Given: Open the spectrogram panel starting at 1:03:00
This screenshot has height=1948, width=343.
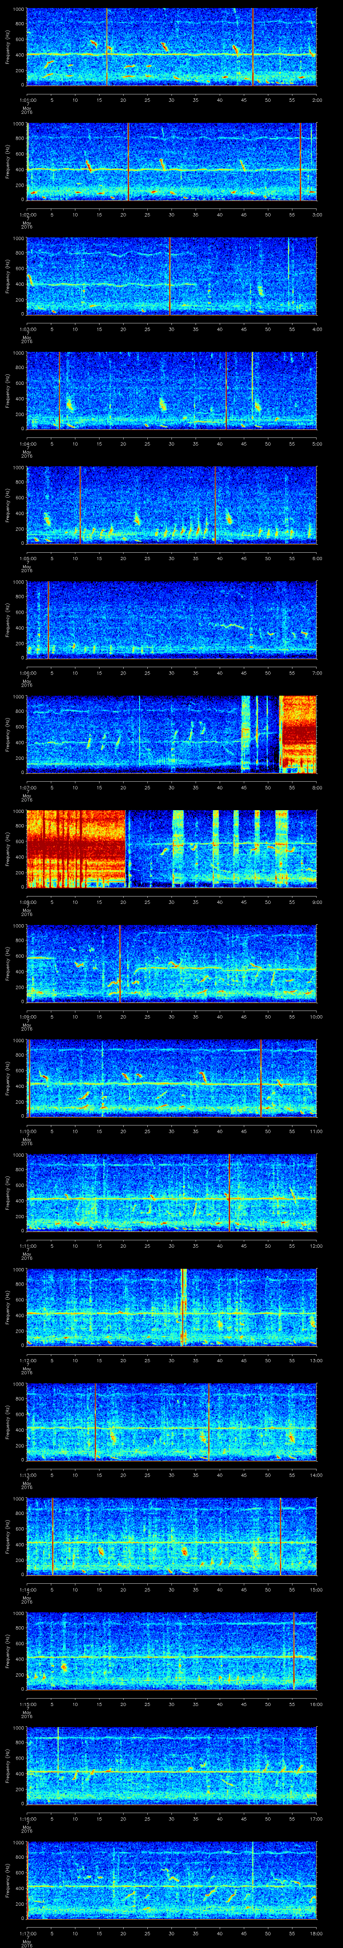Looking at the screenshot, I should pos(172,276).
